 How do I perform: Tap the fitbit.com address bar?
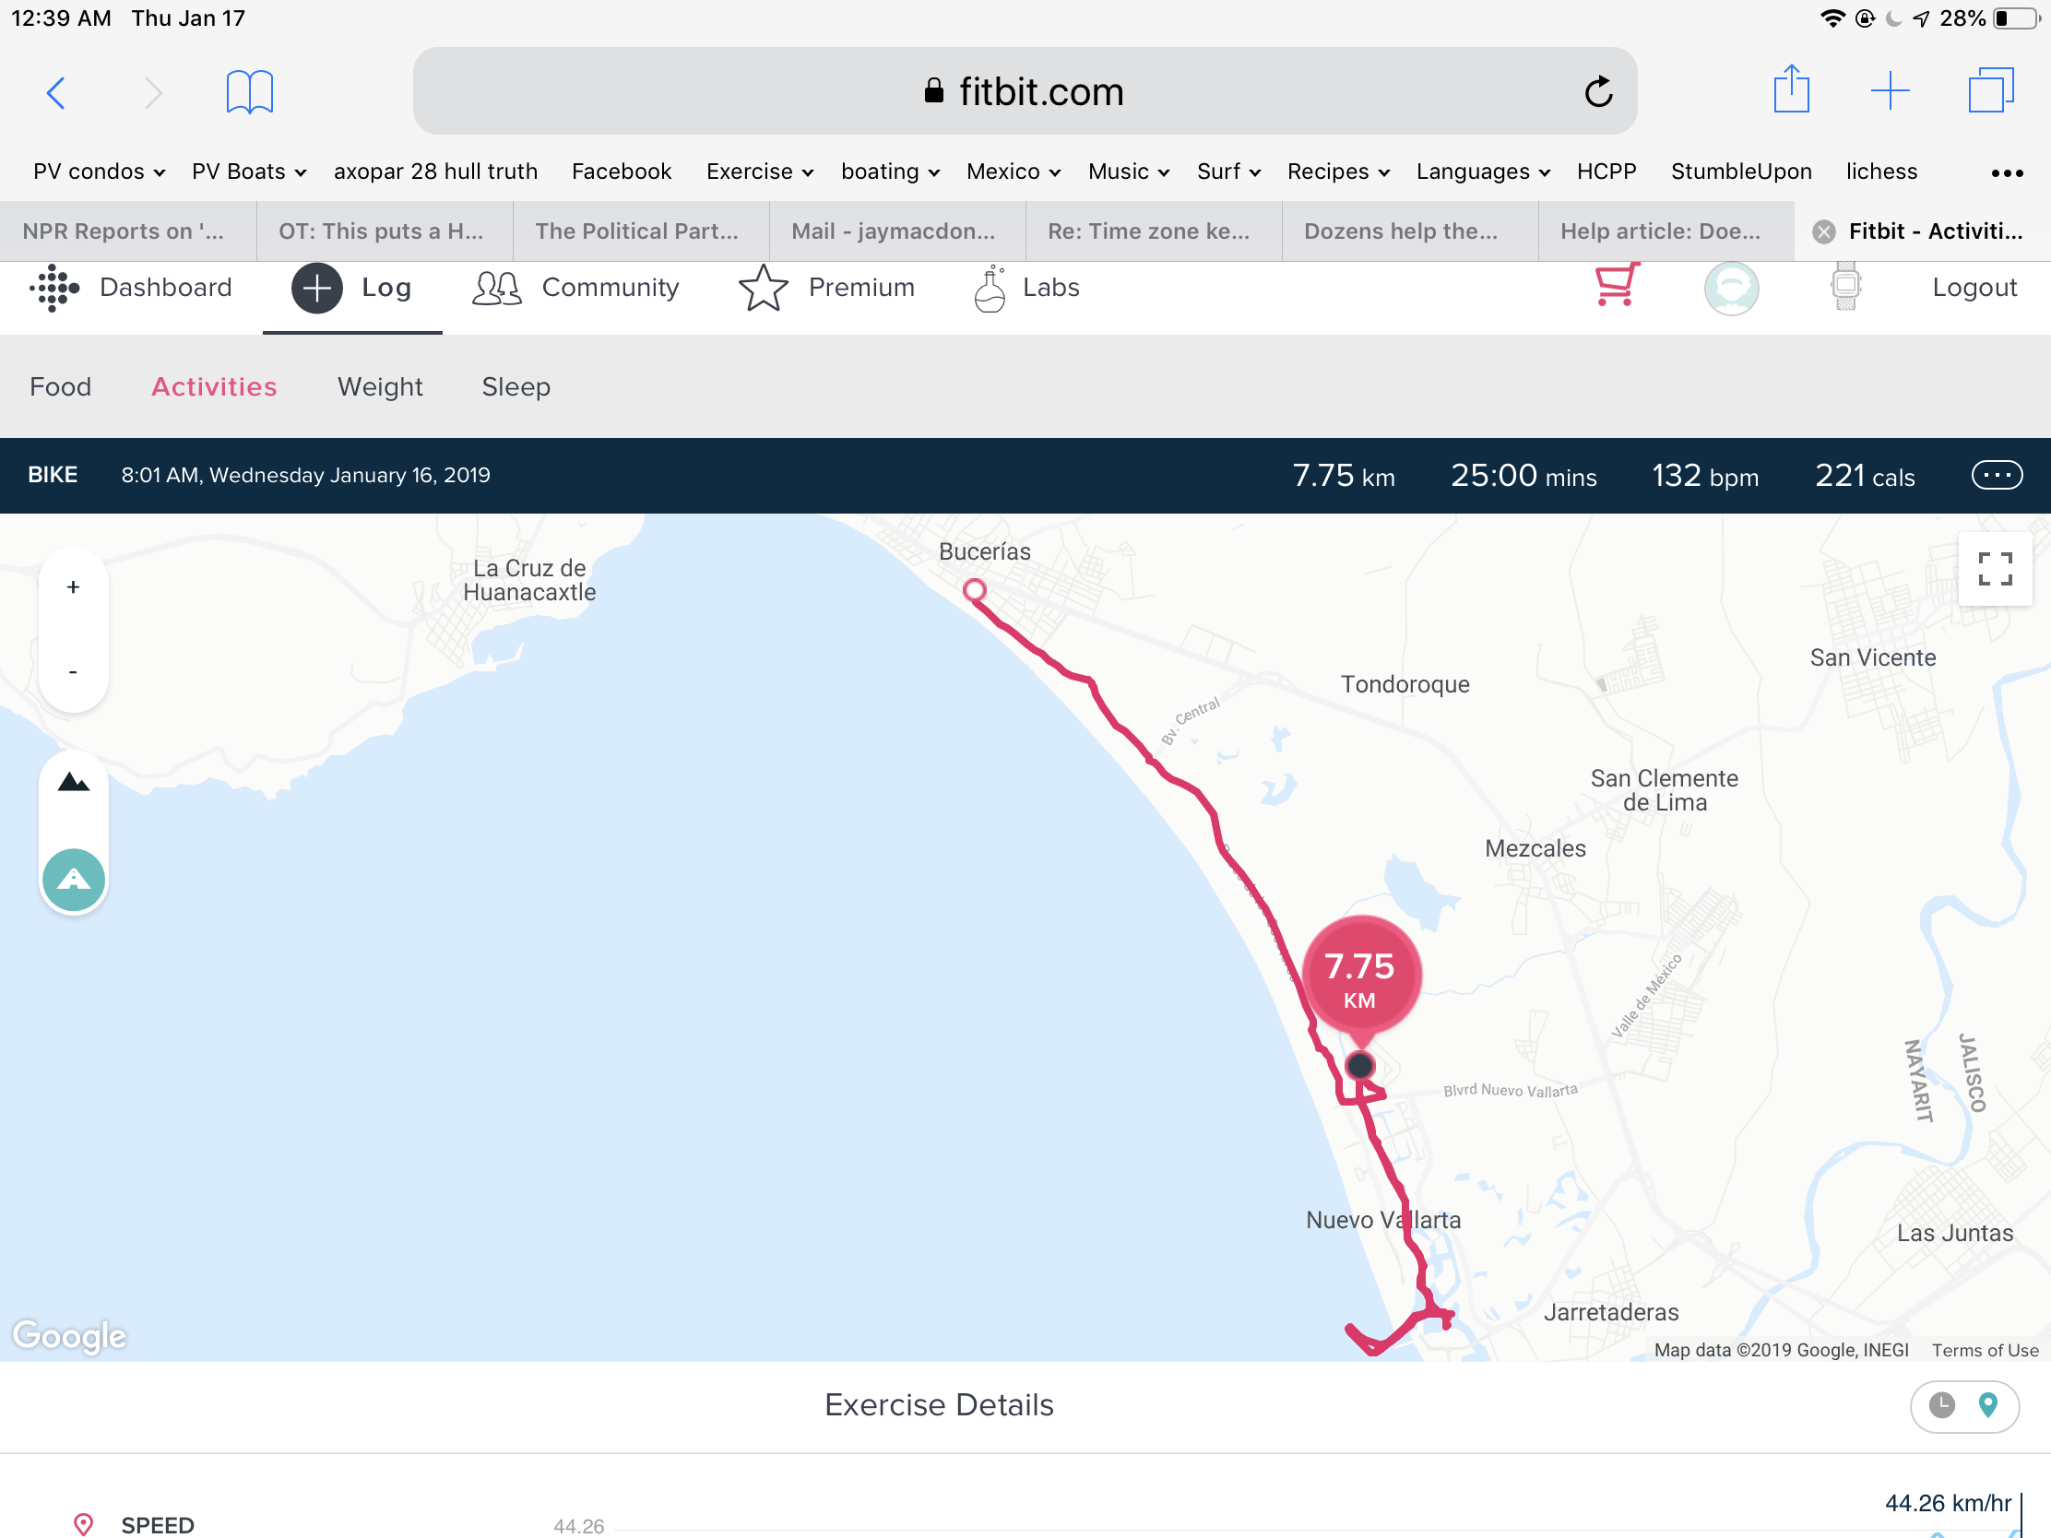coord(1024,91)
